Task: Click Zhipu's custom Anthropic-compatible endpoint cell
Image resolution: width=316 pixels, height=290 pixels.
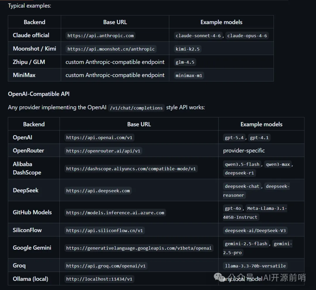Action: click(115, 62)
